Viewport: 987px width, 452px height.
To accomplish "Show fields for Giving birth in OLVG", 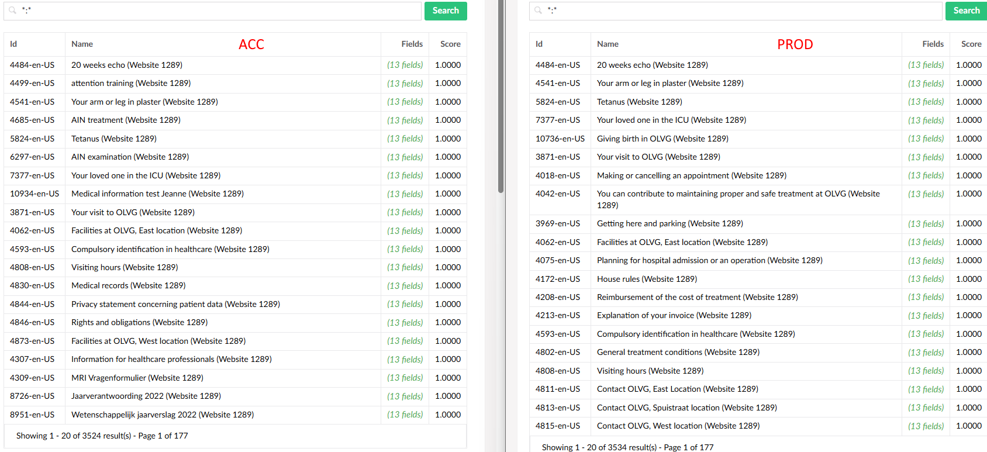I will 926,139.
